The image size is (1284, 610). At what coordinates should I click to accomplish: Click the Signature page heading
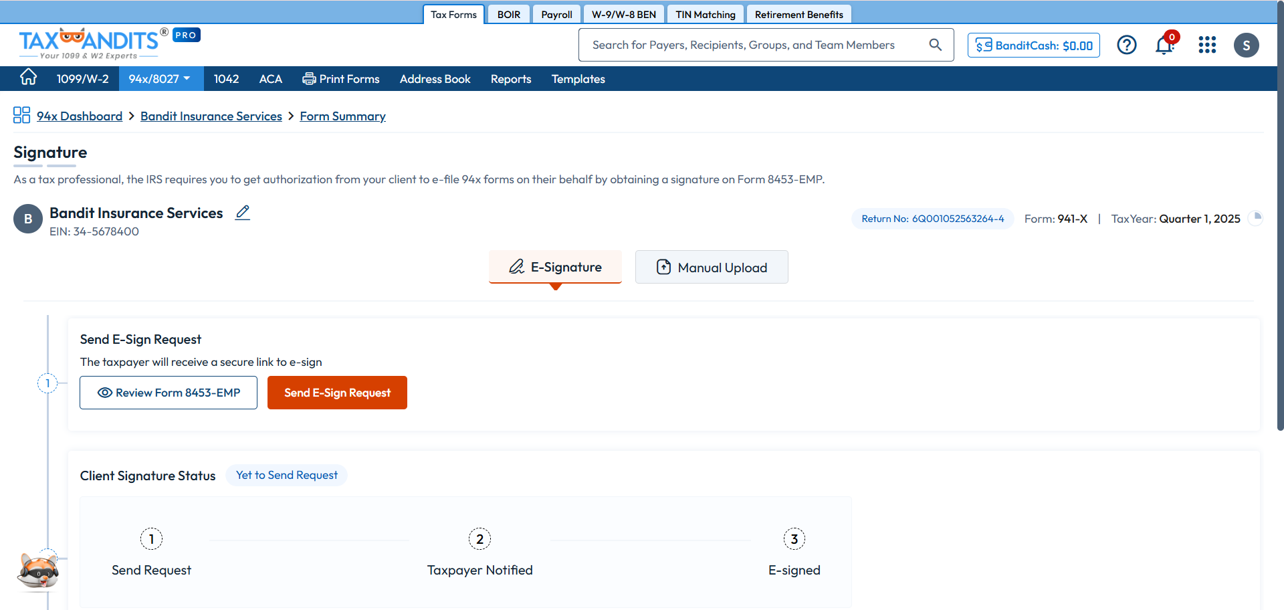[50, 152]
